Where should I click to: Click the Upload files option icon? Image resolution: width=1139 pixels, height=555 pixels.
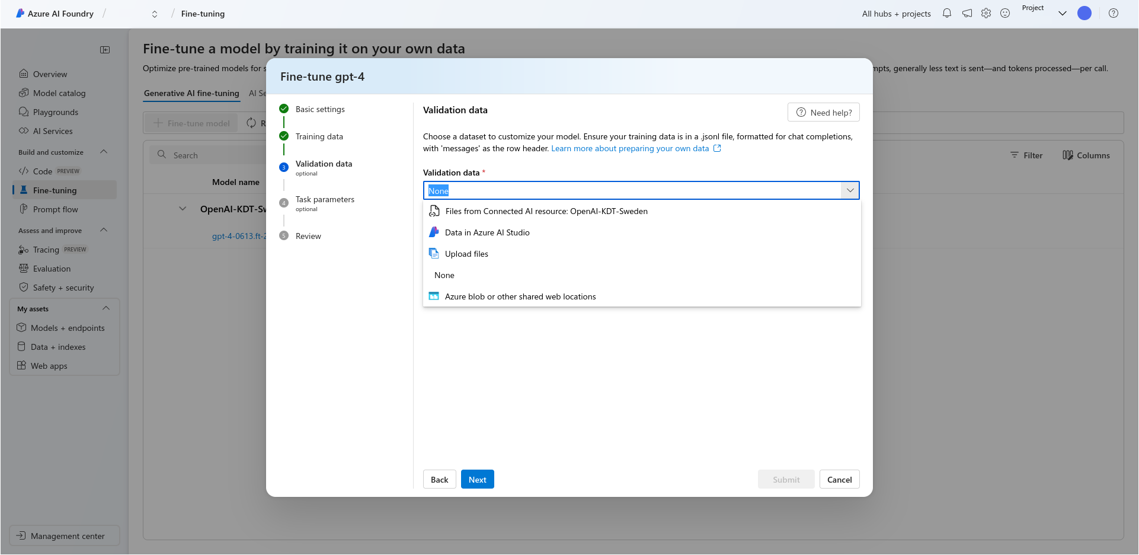click(434, 254)
